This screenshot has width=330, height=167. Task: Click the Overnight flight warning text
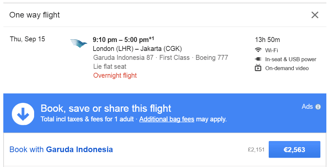click(x=115, y=75)
